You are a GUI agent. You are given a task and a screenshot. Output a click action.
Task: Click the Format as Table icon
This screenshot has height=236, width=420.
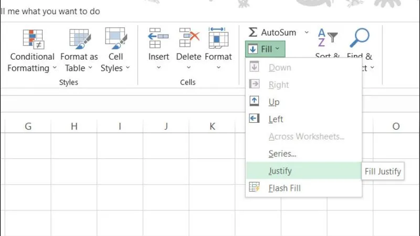click(80, 39)
